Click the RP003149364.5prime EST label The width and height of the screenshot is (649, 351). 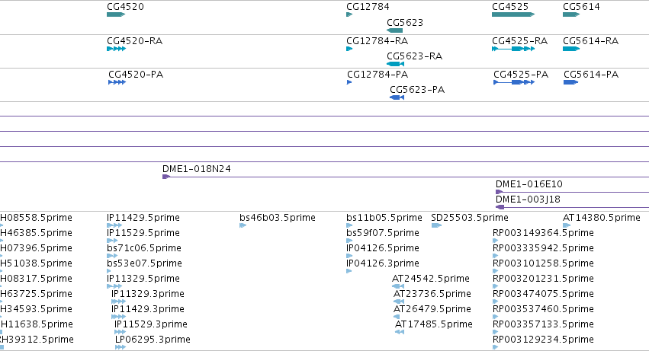[x=543, y=233]
